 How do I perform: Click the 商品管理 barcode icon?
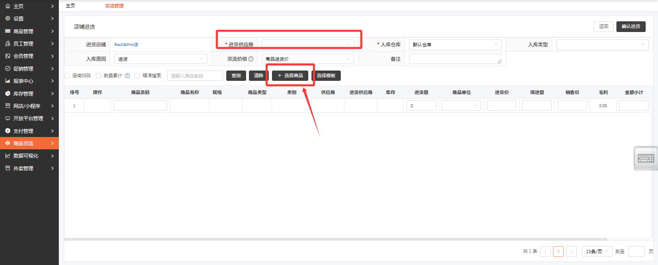click(x=7, y=31)
